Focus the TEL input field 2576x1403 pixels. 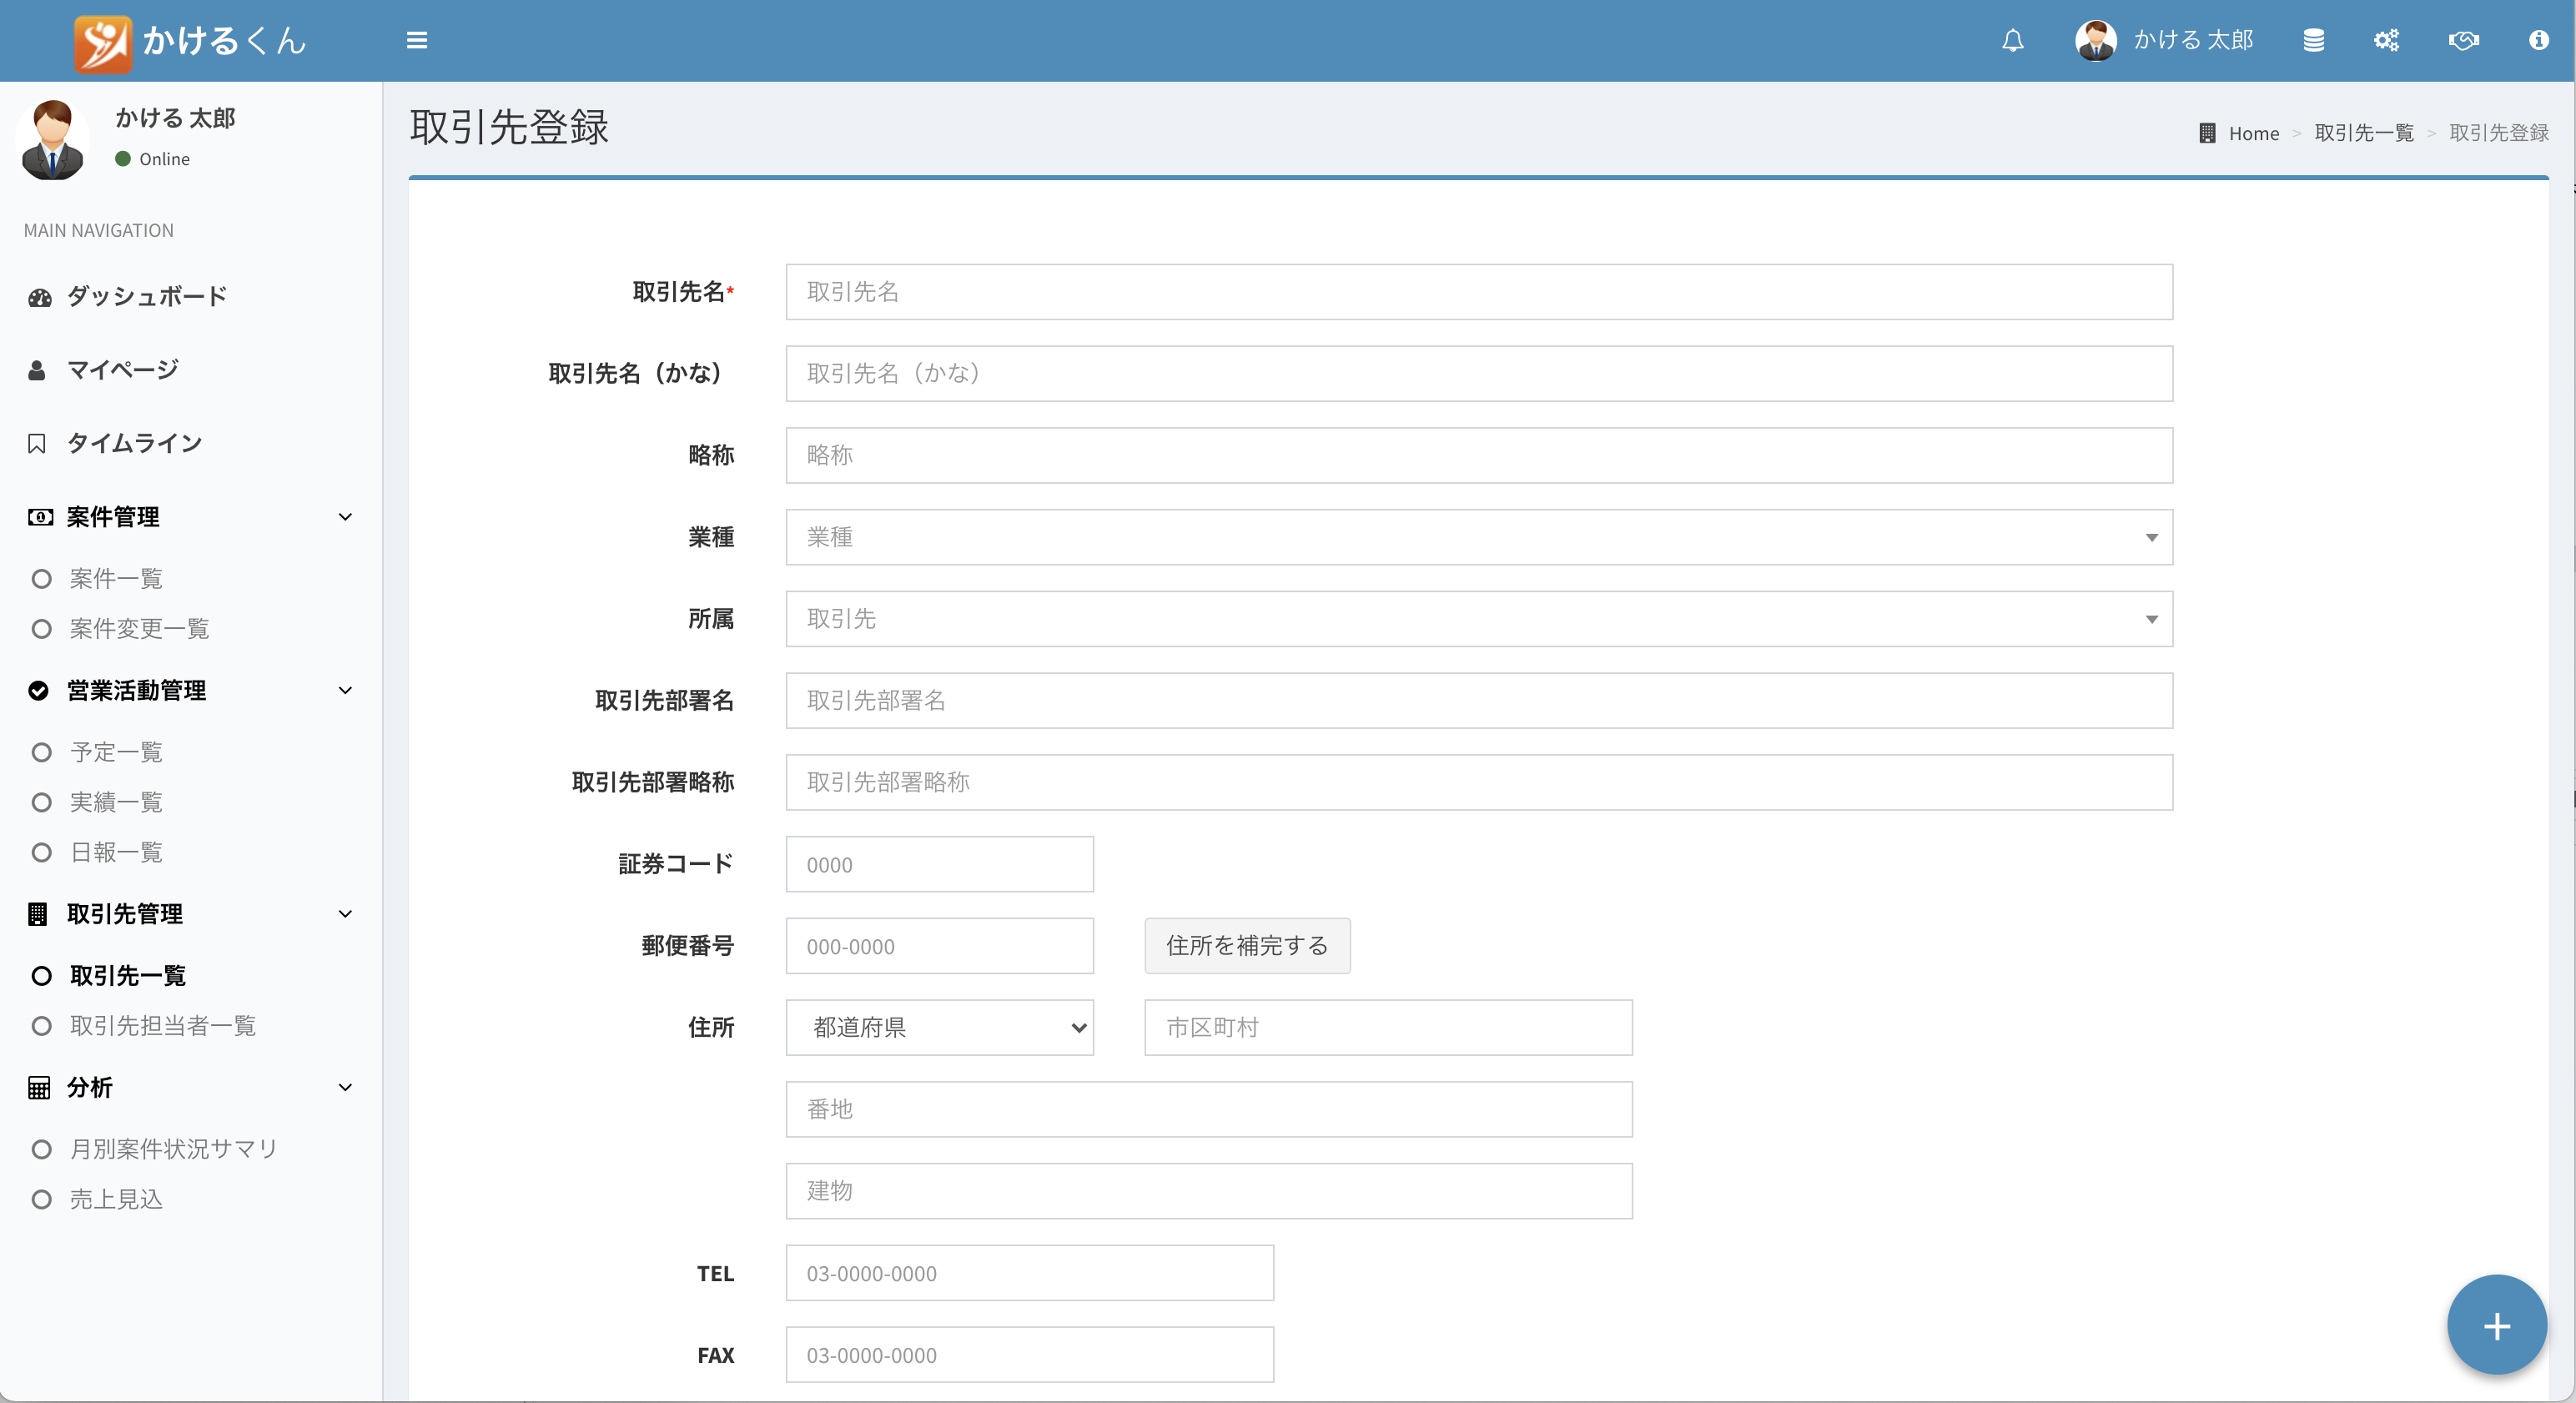pyautogui.click(x=1030, y=1273)
